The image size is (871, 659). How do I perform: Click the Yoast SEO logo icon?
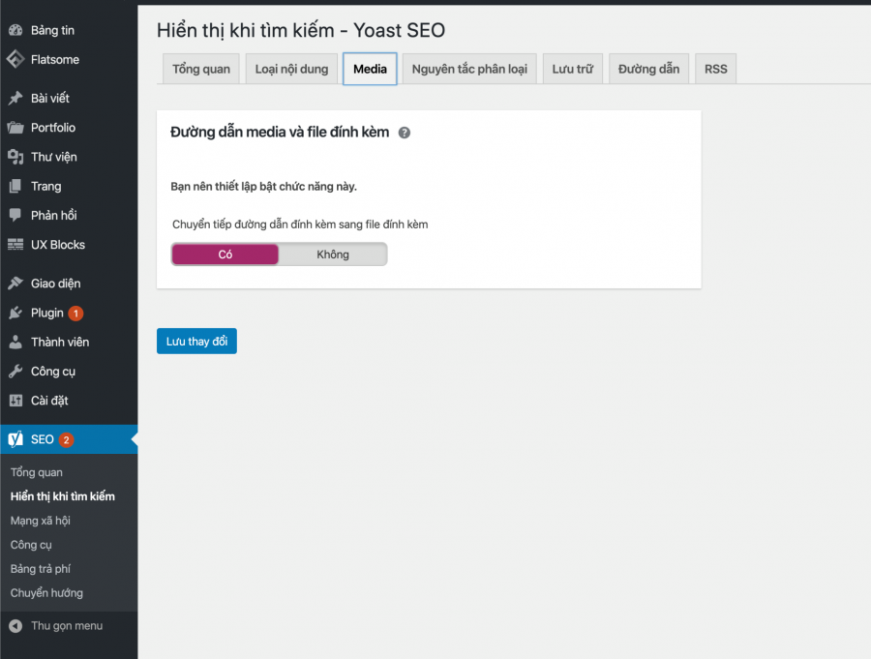point(15,439)
